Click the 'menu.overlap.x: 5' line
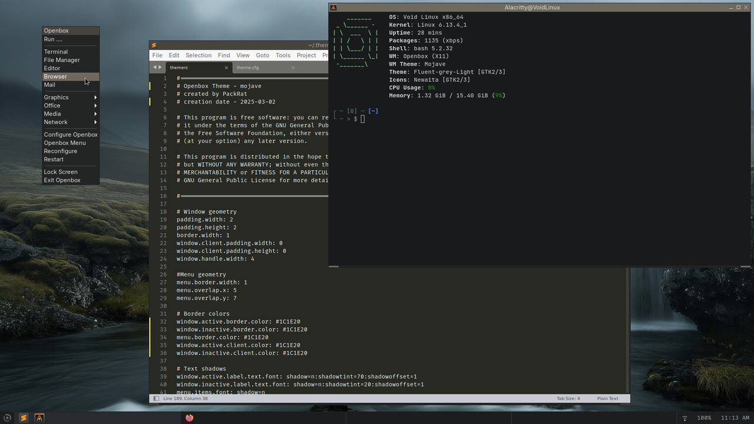 coord(207,290)
